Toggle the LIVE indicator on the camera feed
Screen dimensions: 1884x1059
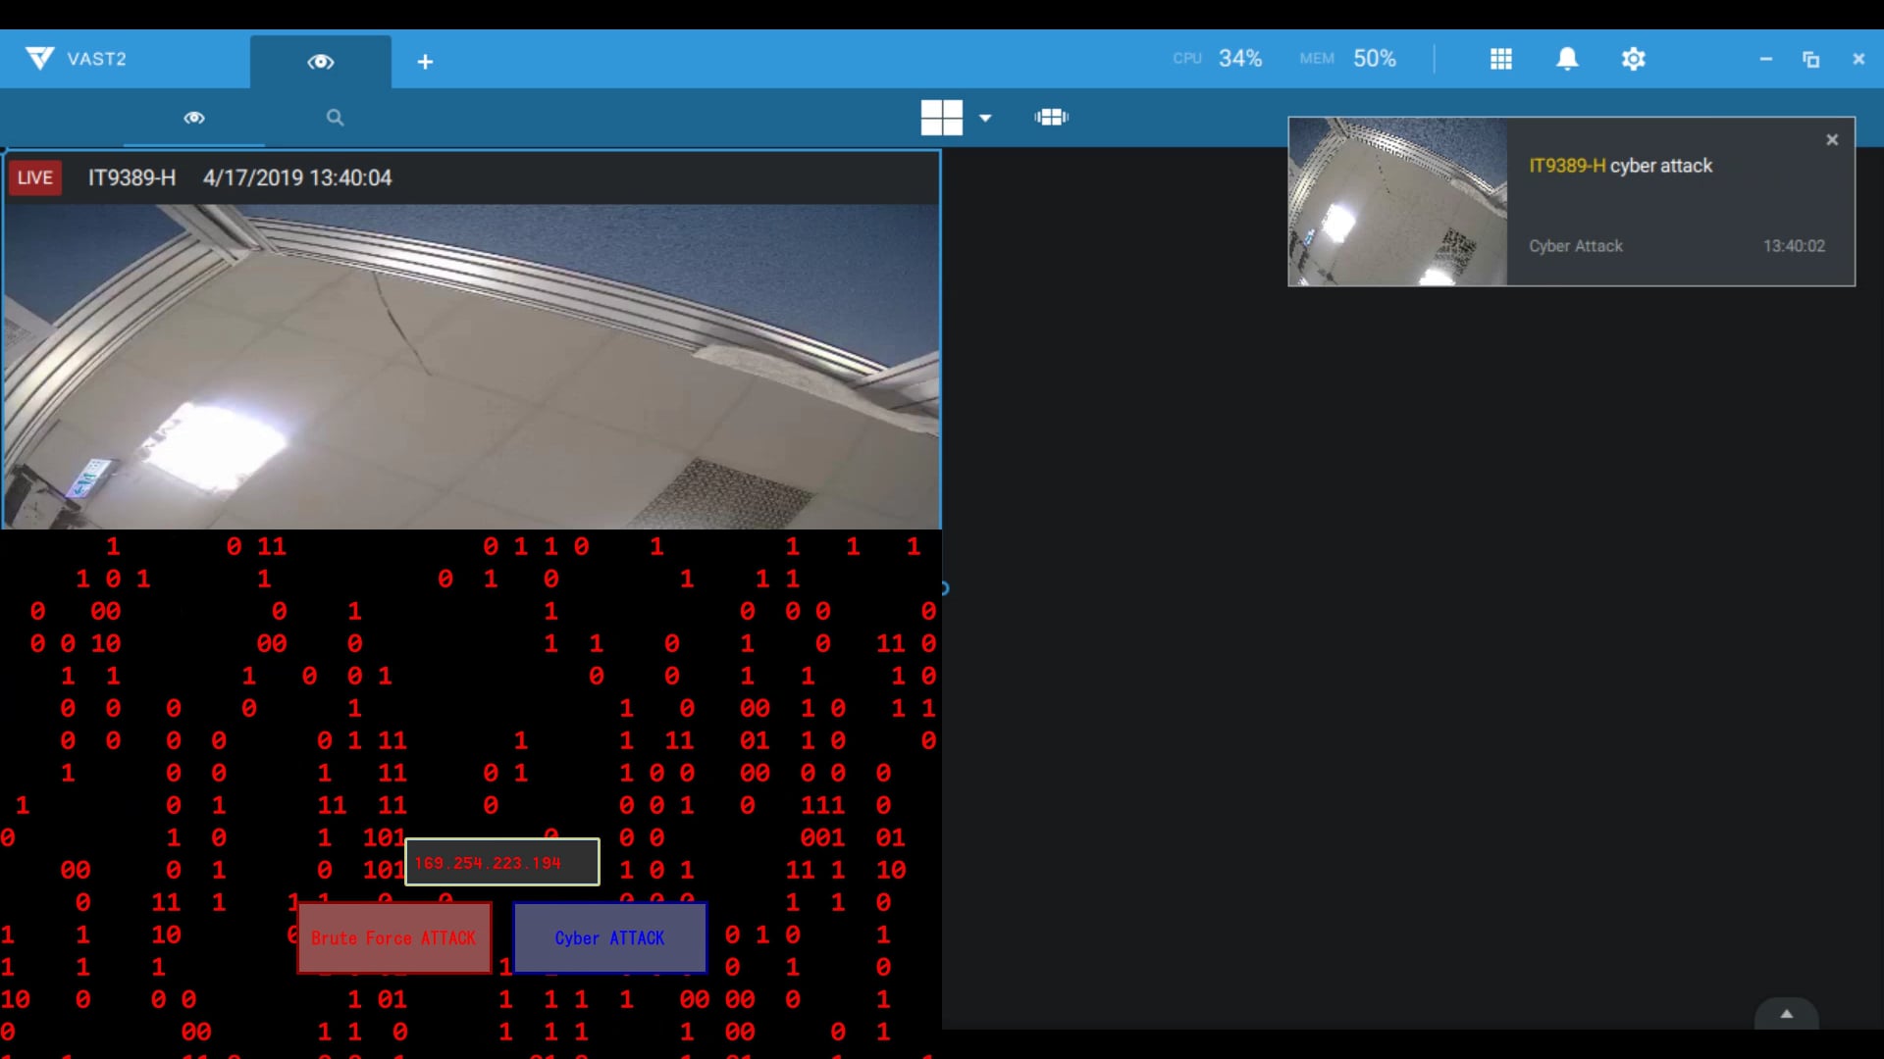[x=34, y=177]
